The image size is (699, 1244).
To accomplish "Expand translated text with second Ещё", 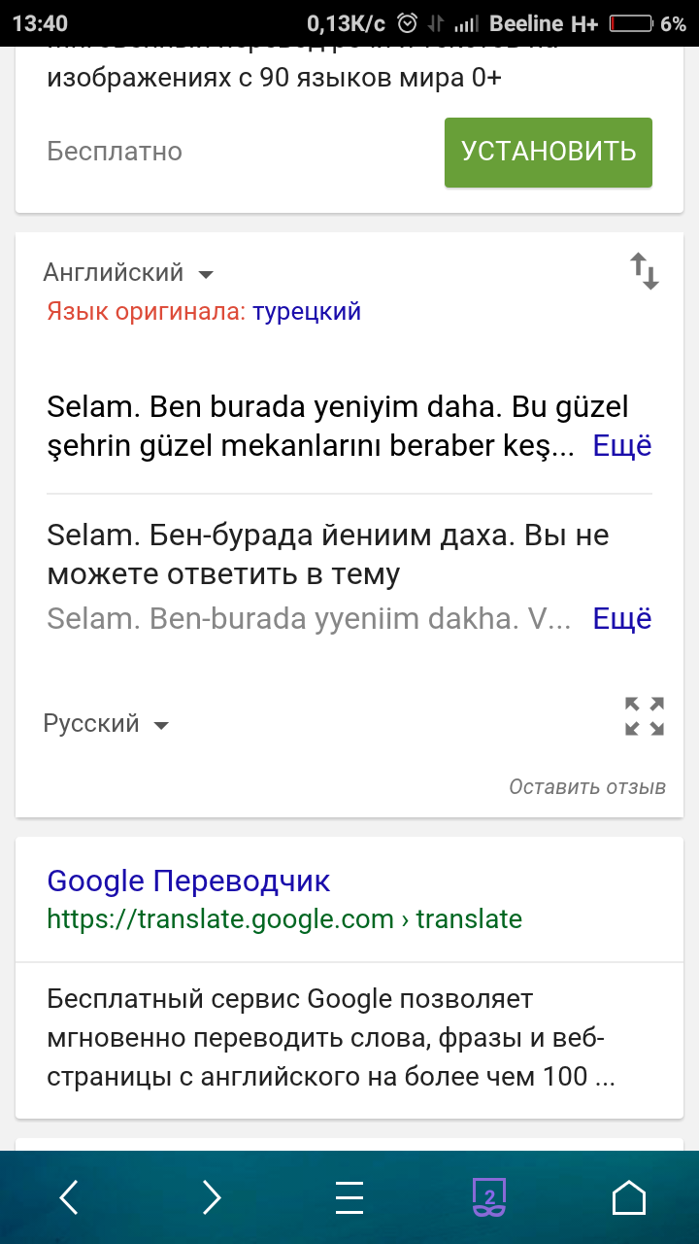I will point(622,618).
